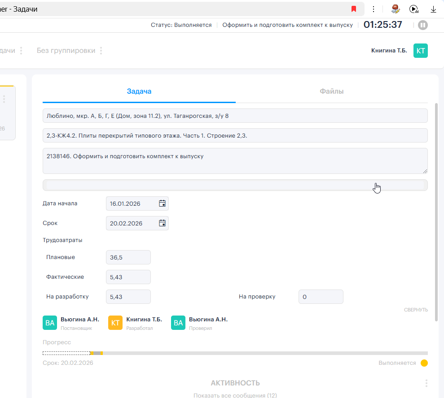Open the KT user avatar at top right

(x=421, y=51)
